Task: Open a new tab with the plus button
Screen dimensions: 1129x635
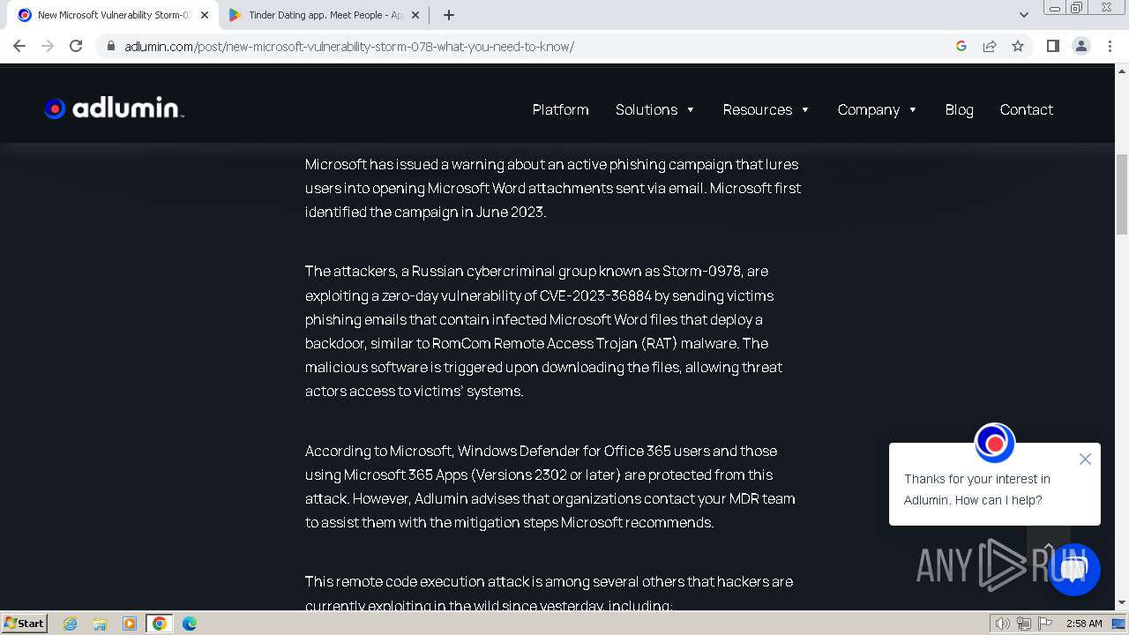Action: coord(449,15)
